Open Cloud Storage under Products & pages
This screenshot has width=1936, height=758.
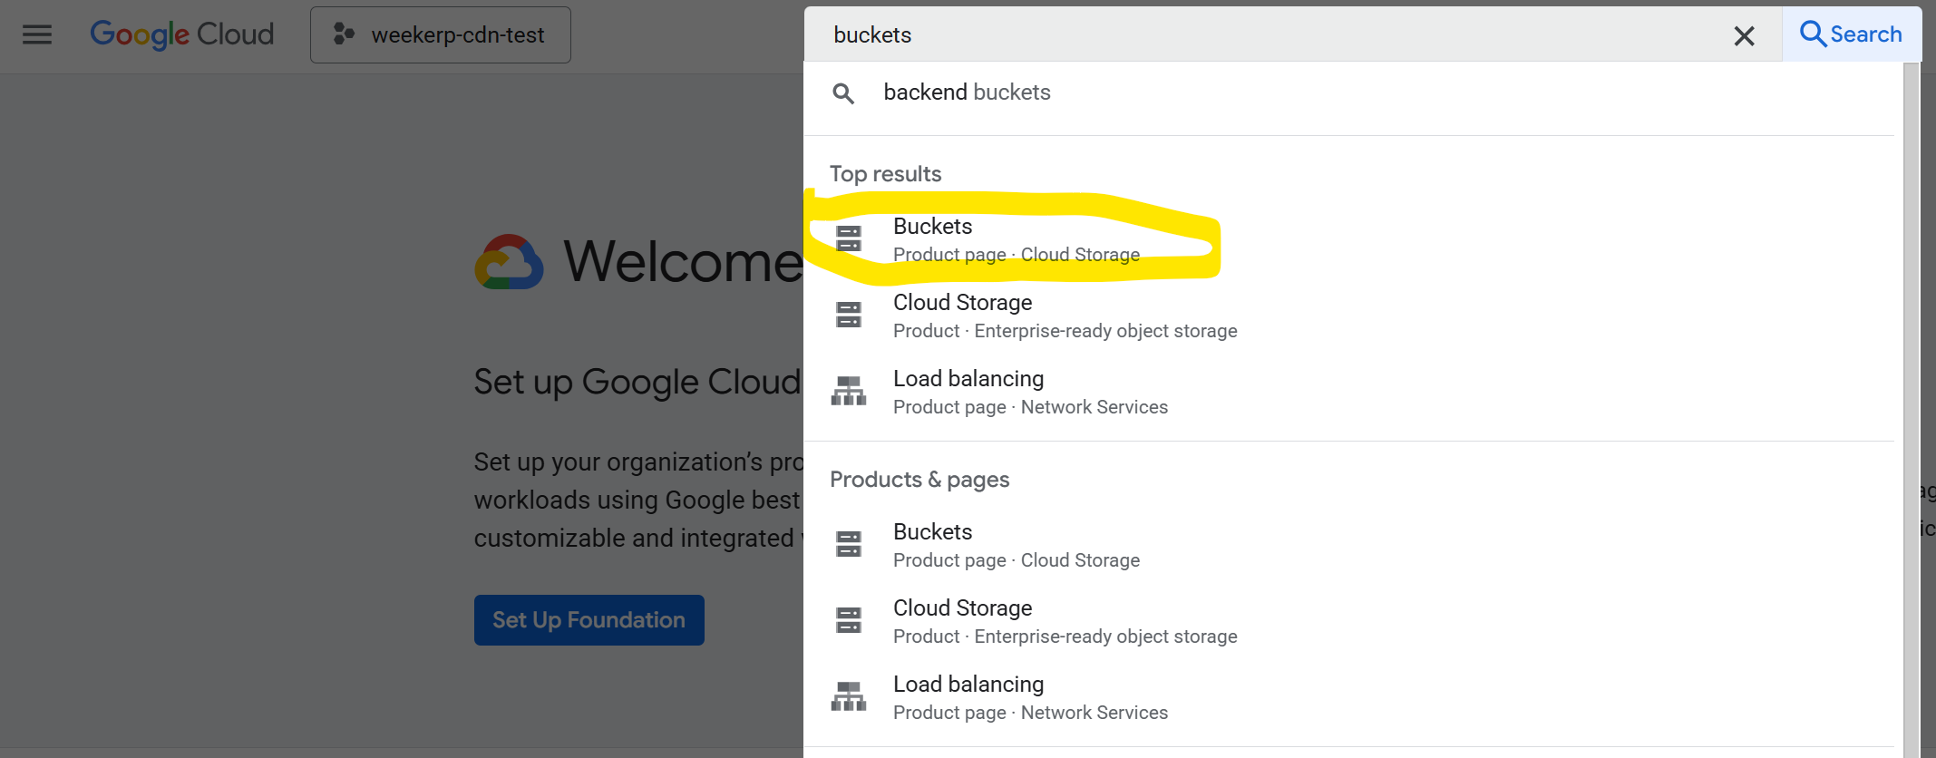(1065, 621)
